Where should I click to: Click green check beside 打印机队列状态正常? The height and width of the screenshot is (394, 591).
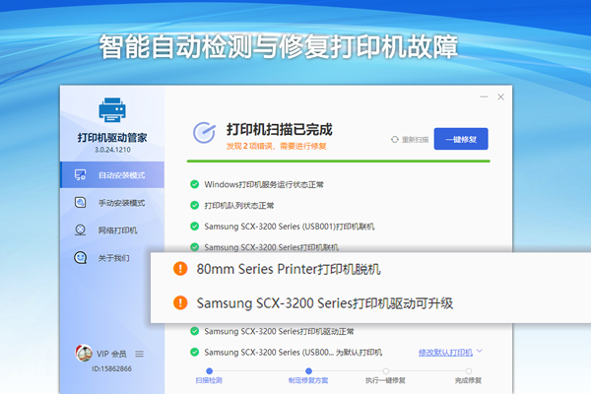194,206
